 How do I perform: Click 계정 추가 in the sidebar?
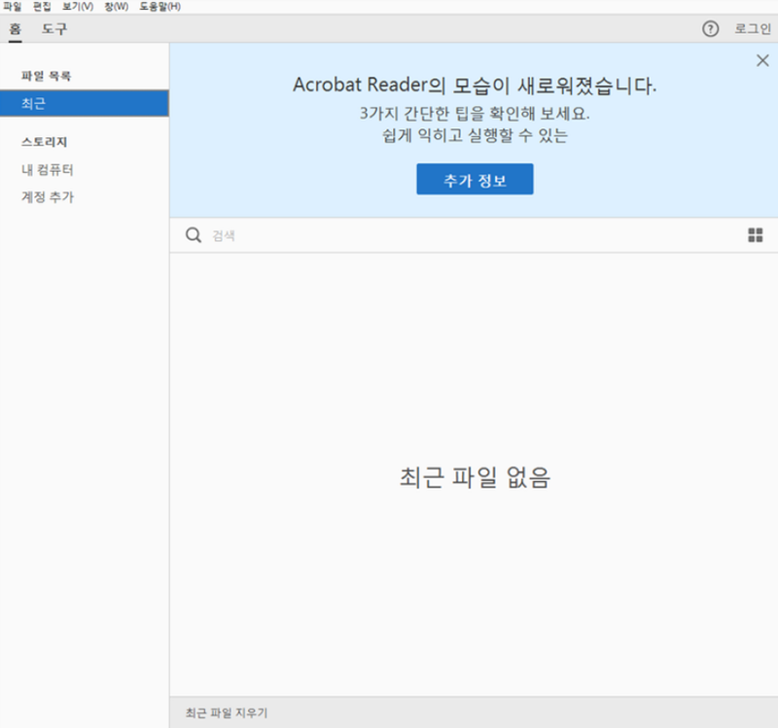[x=47, y=197]
